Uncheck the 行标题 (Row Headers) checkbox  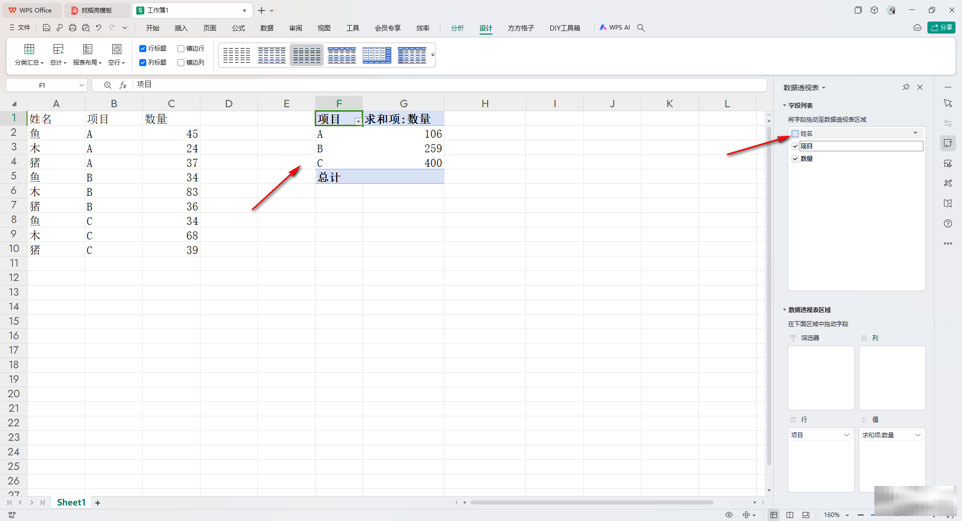pos(143,48)
